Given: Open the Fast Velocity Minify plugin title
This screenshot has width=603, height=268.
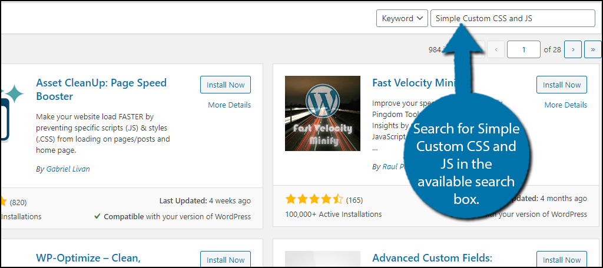Looking at the screenshot, I should [x=414, y=83].
